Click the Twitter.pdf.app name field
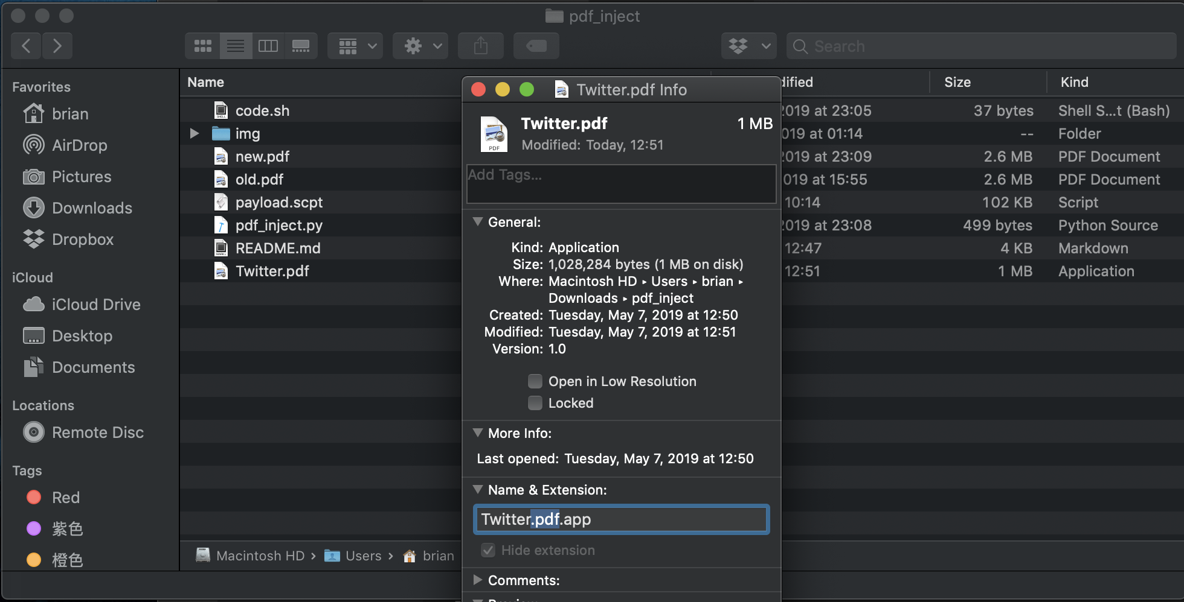The image size is (1184, 602). (621, 519)
